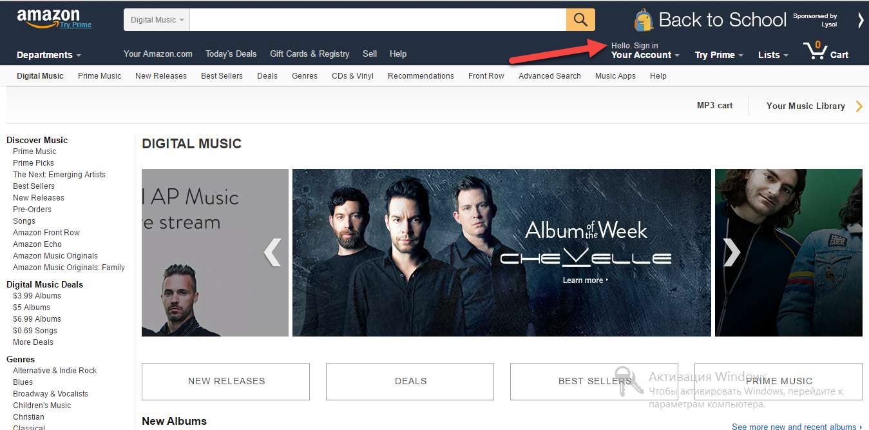Open the Lists dropdown
Screen dimensions: 869x430
click(773, 55)
